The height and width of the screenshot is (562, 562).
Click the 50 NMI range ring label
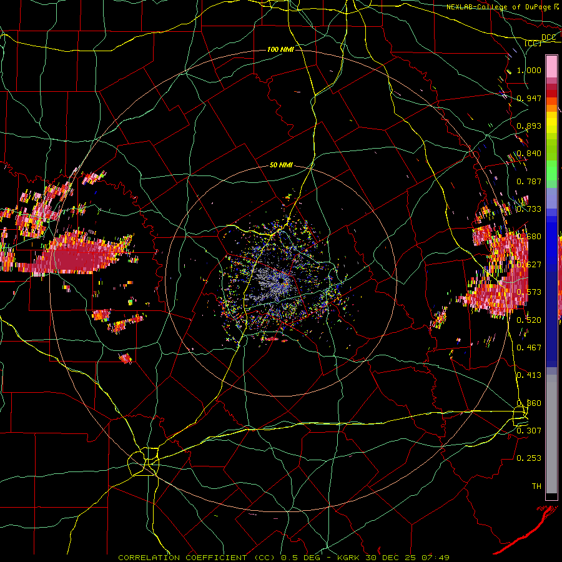point(281,165)
